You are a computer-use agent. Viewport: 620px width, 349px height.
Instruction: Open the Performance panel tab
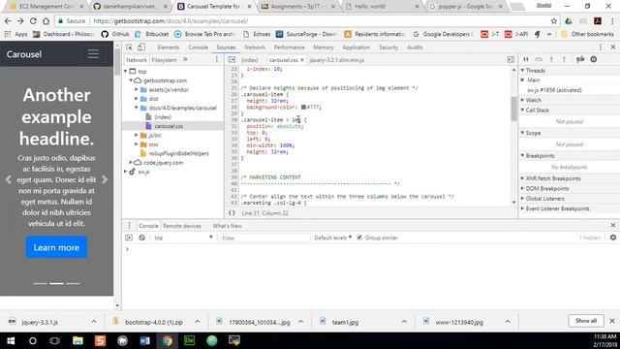[x=289, y=48]
